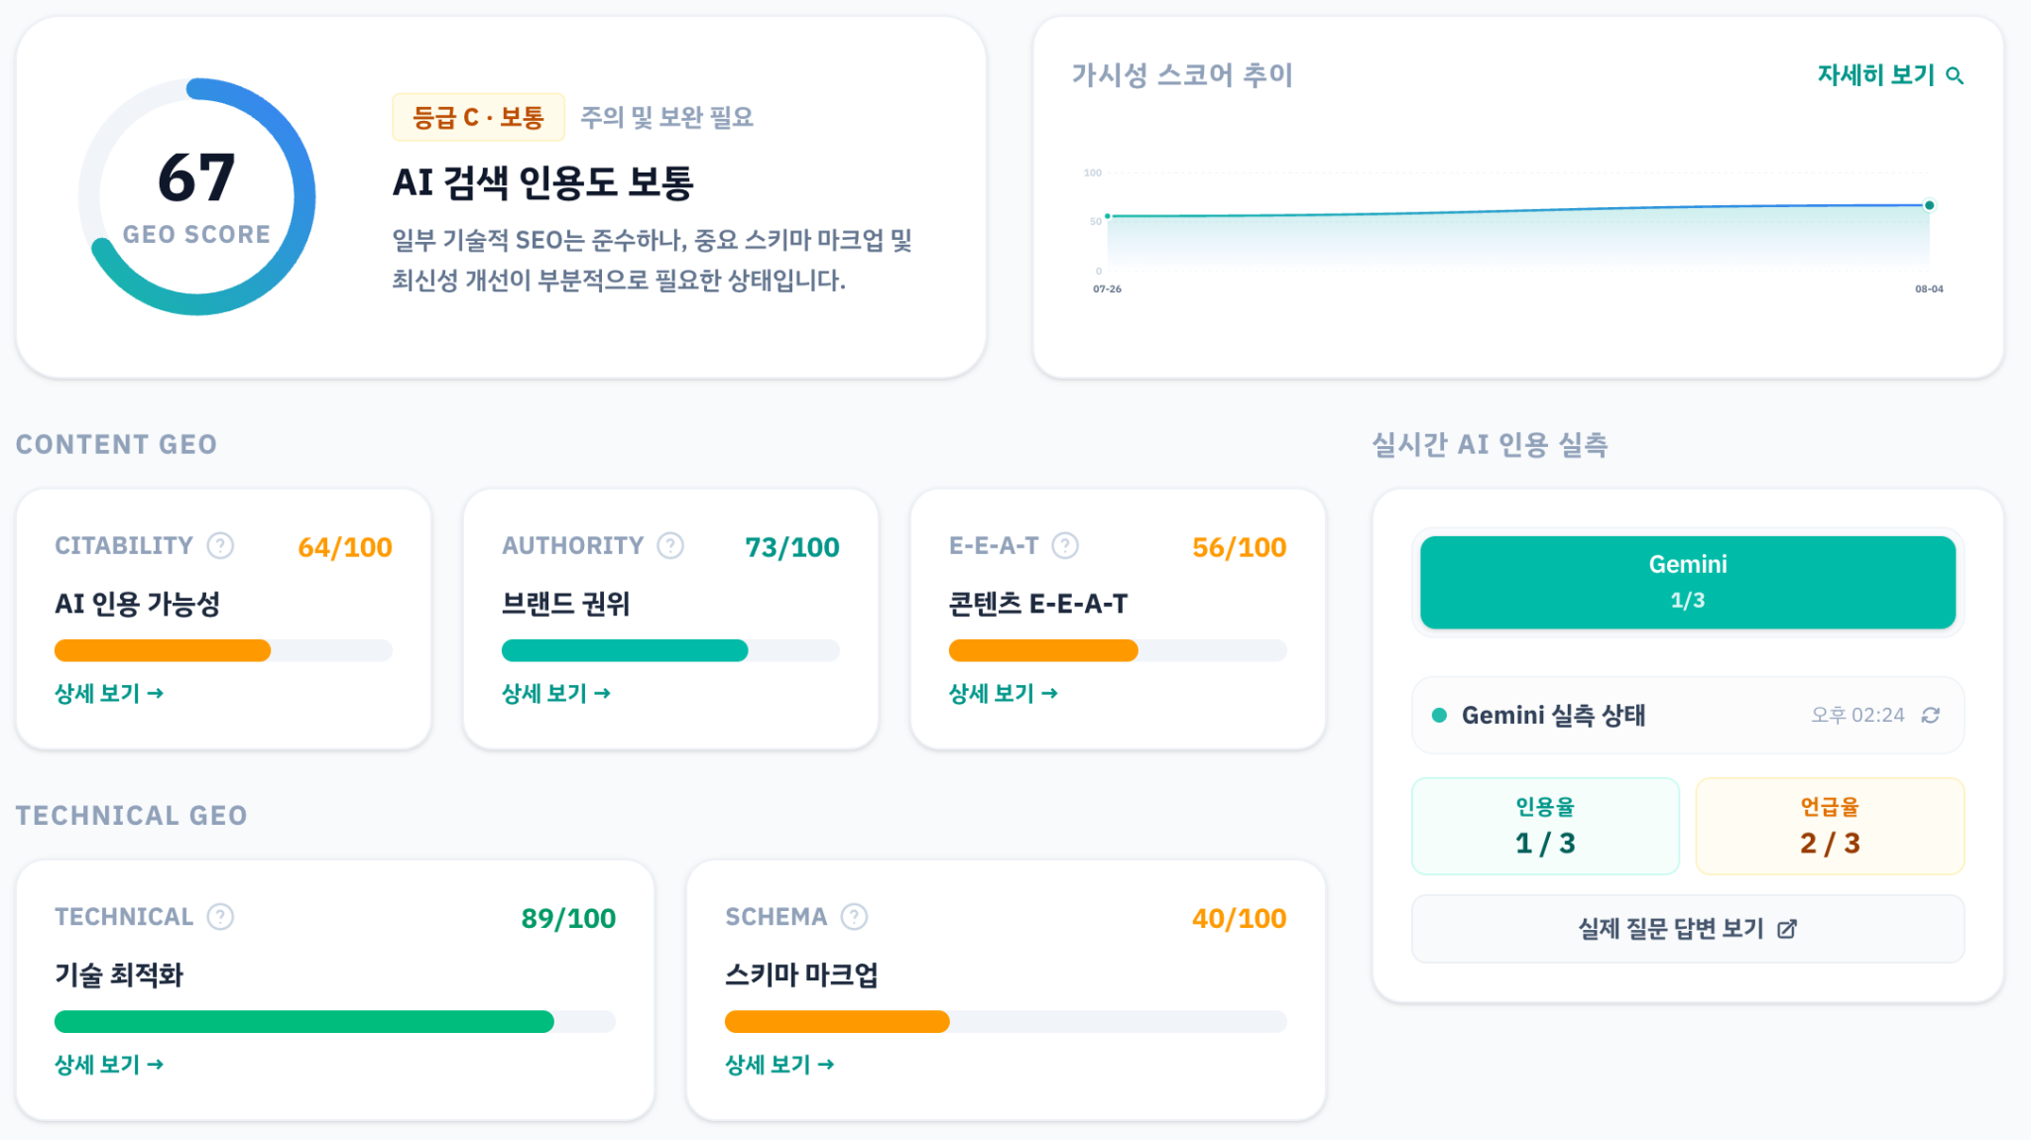The height and width of the screenshot is (1140, 2031).
Task: Open 상세 보기 under AI 인용 가능성
Action: (109, 693)
